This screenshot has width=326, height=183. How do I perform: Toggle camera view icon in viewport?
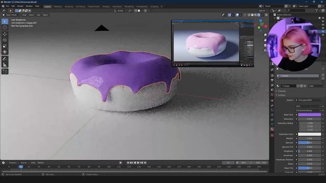(x=265, y=45)
